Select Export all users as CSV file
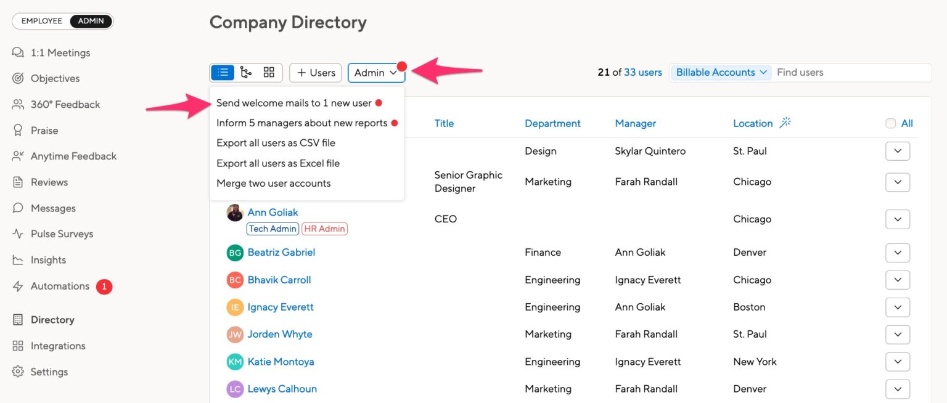Viewport: 947px width, 403px height. (276, 142)
